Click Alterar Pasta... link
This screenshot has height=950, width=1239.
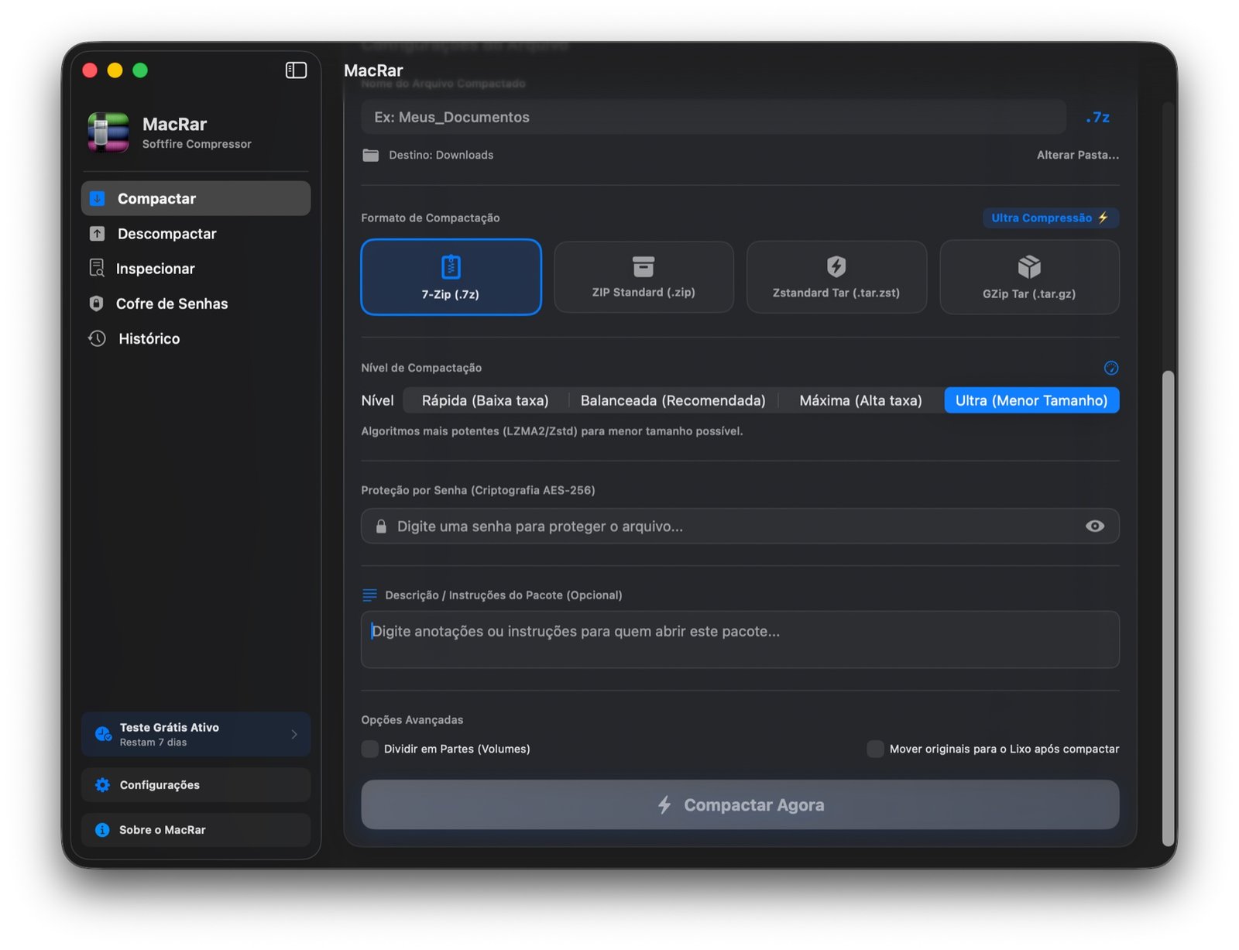click(1078, 155)
